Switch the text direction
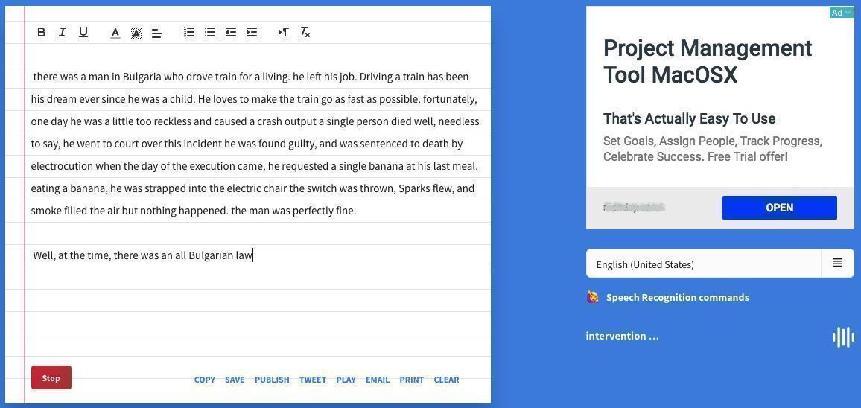This screenshot has width=861, height=408. (284, 32)
